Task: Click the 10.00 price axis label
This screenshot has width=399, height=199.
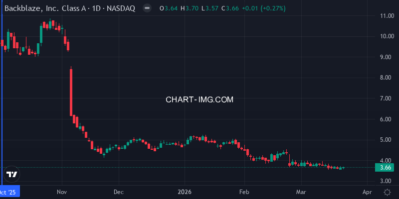Action: tap(387, 36)
